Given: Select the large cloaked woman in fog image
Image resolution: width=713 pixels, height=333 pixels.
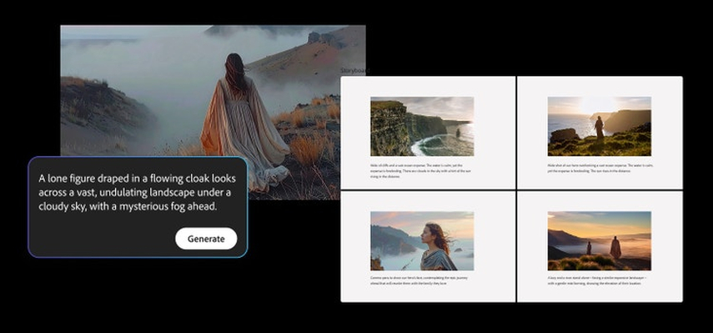Looking at the screenshot, I should tap(213, 112).
